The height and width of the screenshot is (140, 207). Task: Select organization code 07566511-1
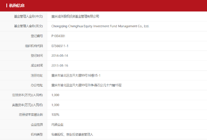pyautogui.click(x=60, y=46)
